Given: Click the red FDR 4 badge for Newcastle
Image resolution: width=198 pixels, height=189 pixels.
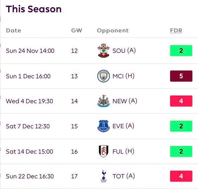Looking at the screenshot, I should click(181, 101).
